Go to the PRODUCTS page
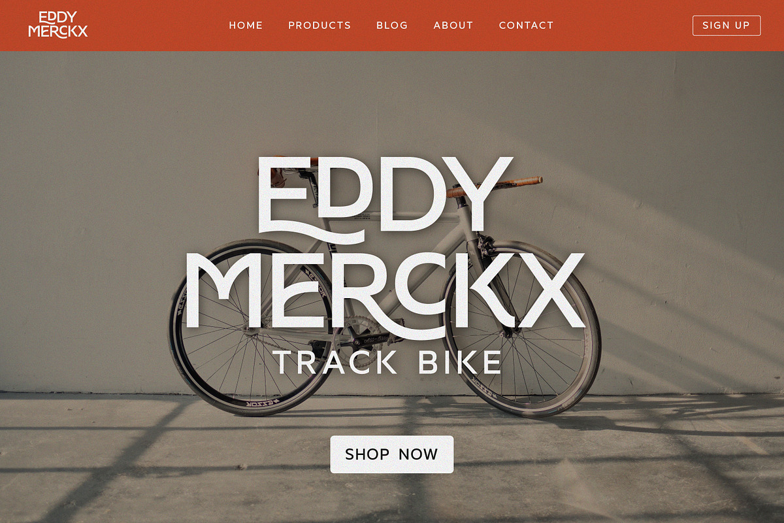This screenshot has width=784, height=523. pyautogui.click(x=319, y=25)
